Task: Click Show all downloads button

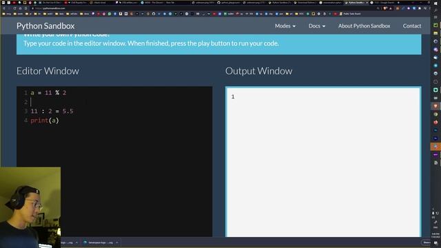Action: 427,242
